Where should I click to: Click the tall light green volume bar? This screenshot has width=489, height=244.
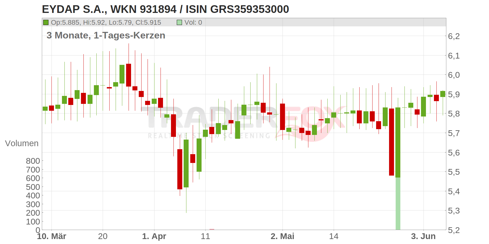pyautogui.click(x=398, y=203)
